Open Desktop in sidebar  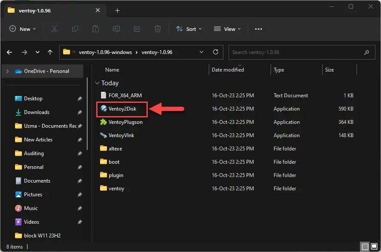(33, 99)
